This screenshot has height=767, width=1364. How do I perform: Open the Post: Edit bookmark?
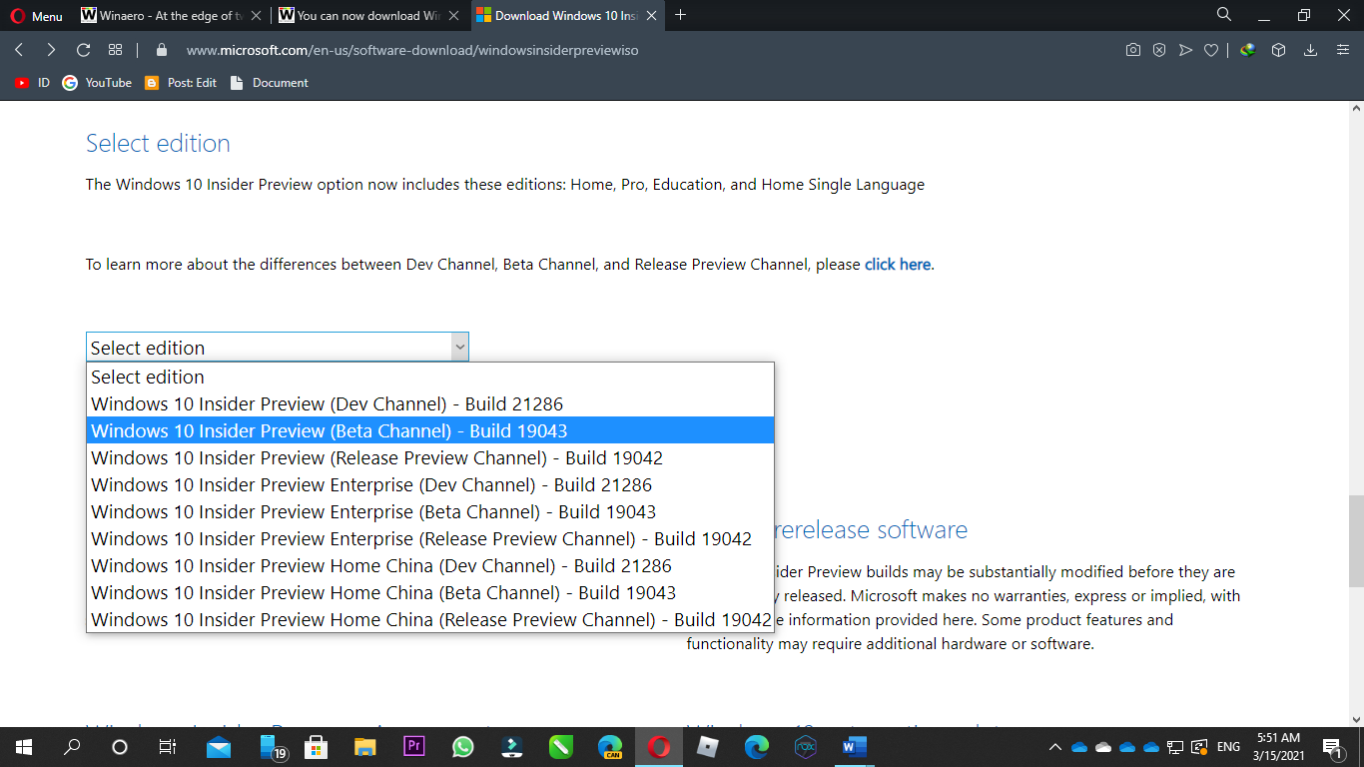tap(181, 83)
